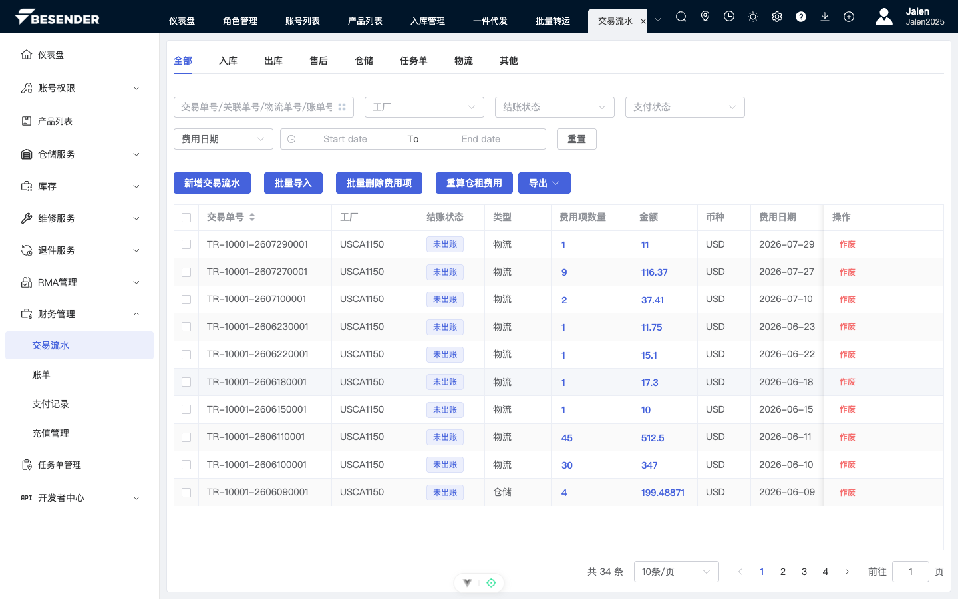Viewport: 958px width, 599px height.
Task: Open the help question mark icon
Action: [x=801, y=17]
